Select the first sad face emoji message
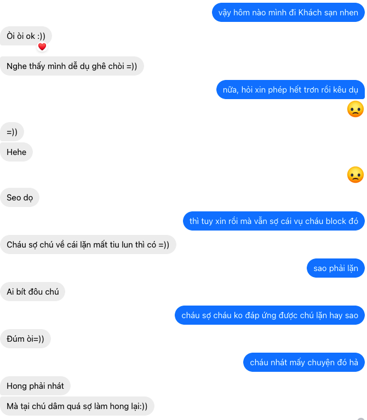The height and width of the screenshot is (420, 367). pos(355,109)
